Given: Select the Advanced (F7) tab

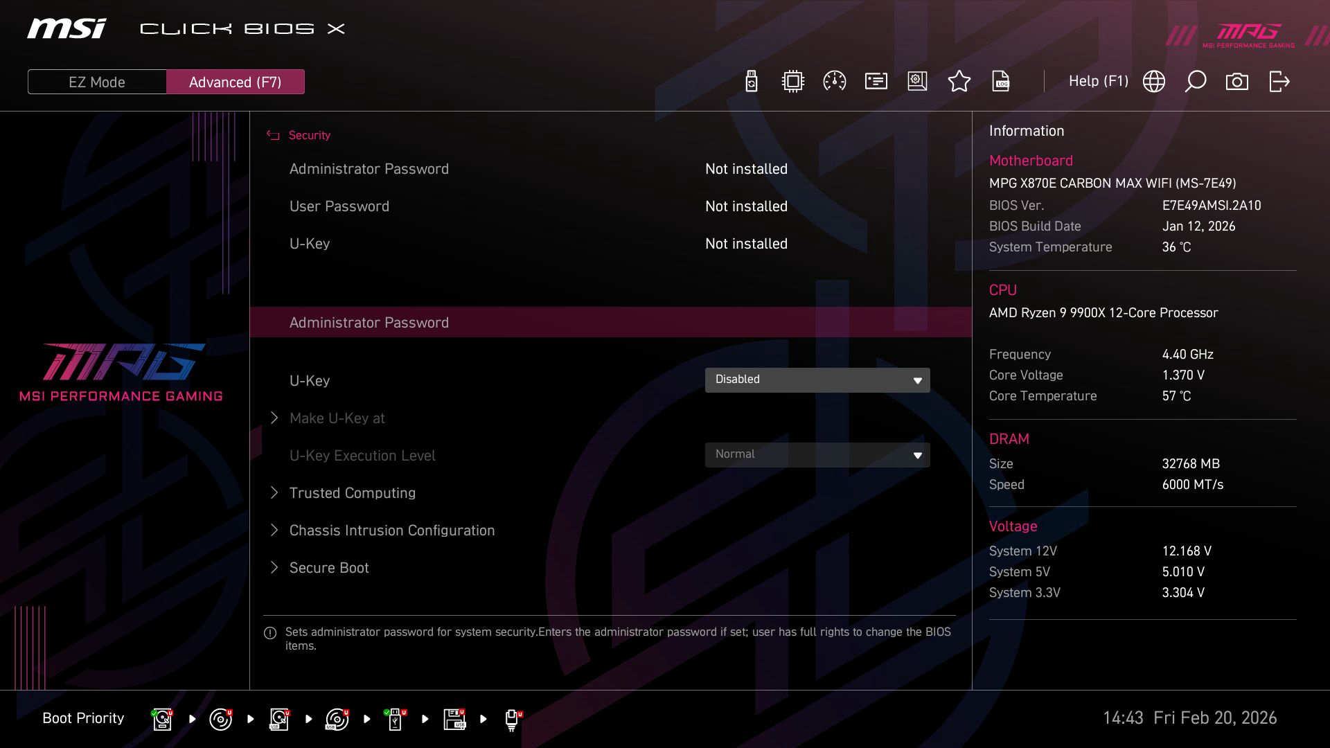Looking at the screenshot, I should coord(236,82).
